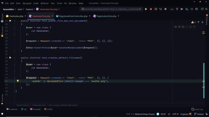This screenshot has width=209, height=117.
Task: Open the Git menu
Action: click(65, 3)
